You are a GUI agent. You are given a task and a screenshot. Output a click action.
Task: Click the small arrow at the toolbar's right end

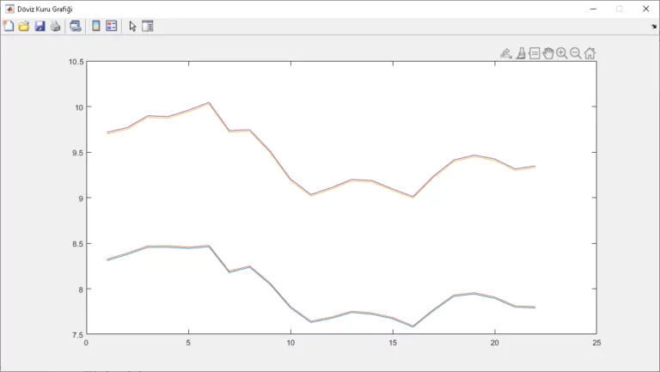point(653,27)
